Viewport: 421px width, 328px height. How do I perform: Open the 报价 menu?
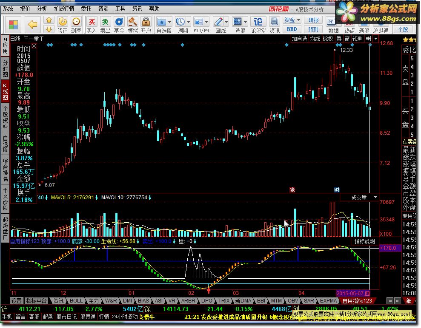coord(25,9)
